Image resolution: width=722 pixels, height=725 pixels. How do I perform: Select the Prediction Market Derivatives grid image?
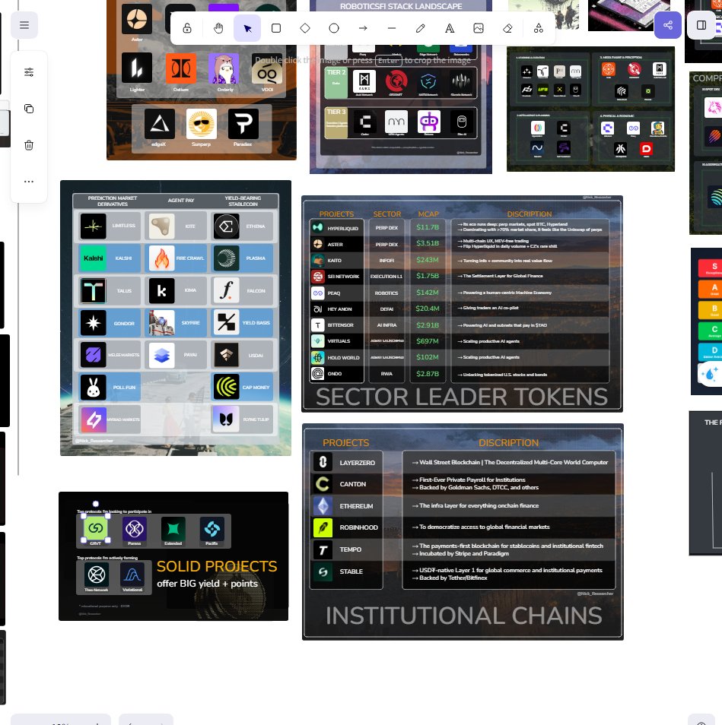[x=176, y=318]
